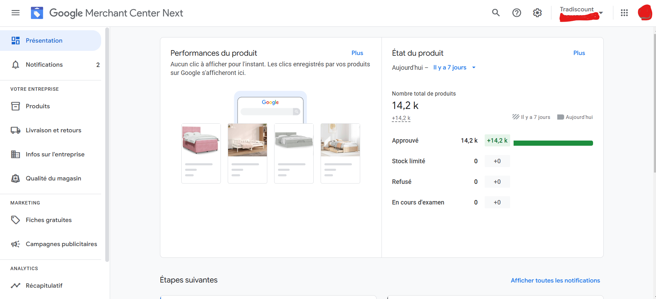This screenshot has width=656, height=299.
Task: Click the Google Merchant Center Next title
Action: 116,13
